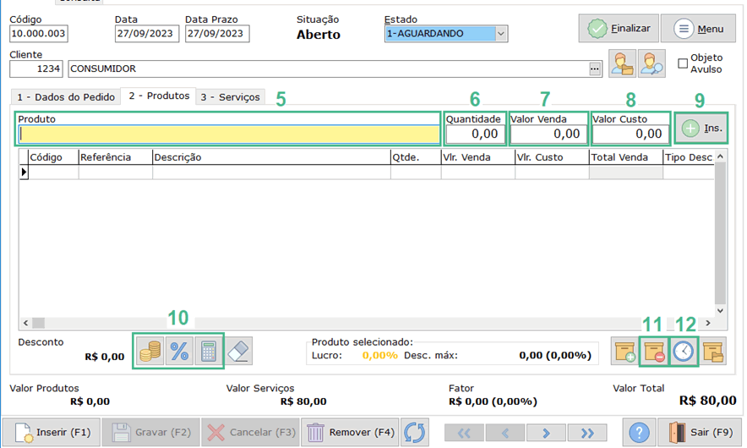747x448 pixels.
Task: Go to last record double-right arrows
Action: [x=587, y=433]
